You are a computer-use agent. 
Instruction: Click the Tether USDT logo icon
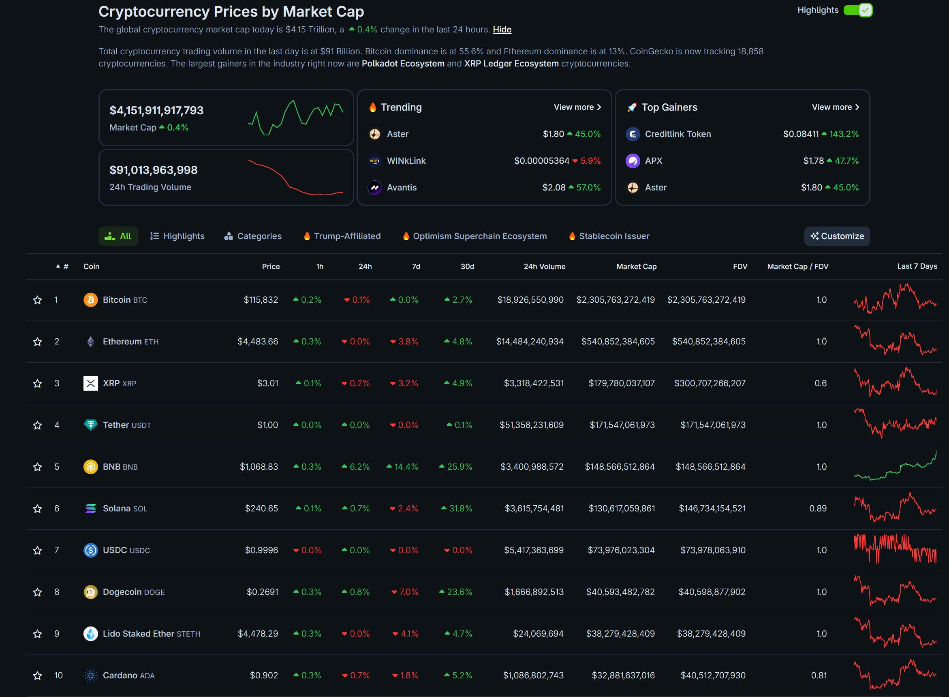[x=90, y=425]
